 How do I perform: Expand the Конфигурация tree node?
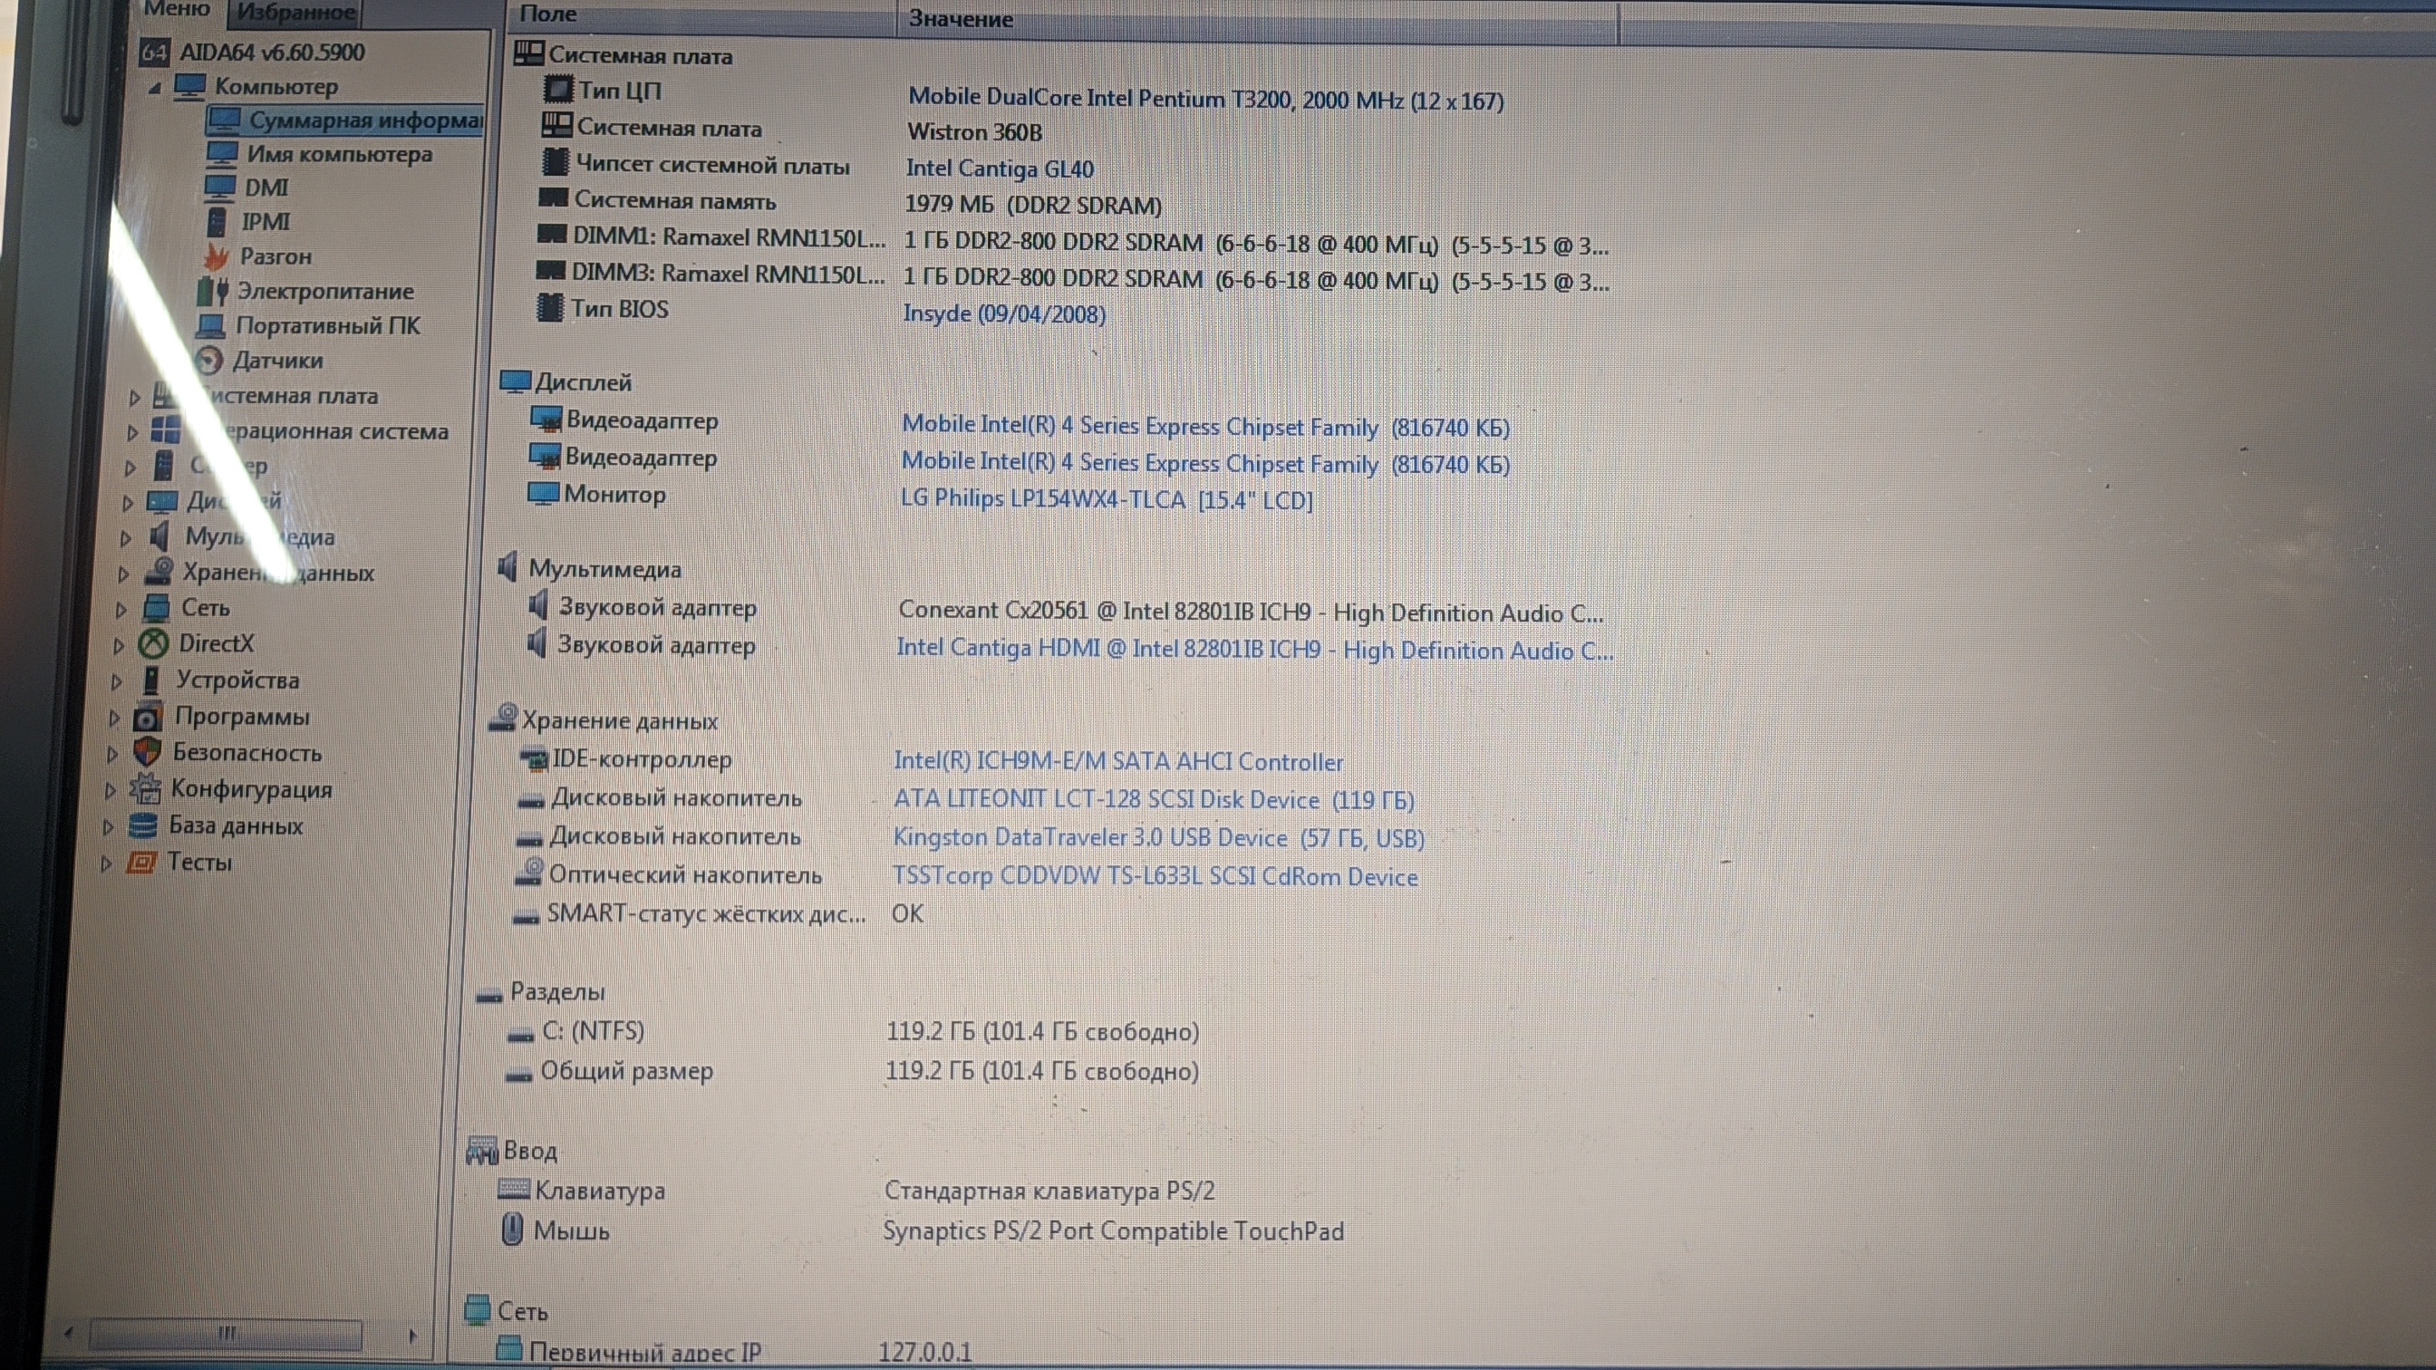tap(110, 791)
